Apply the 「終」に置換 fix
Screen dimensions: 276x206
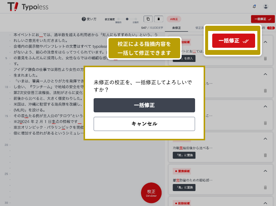click(x=184, y=155)
